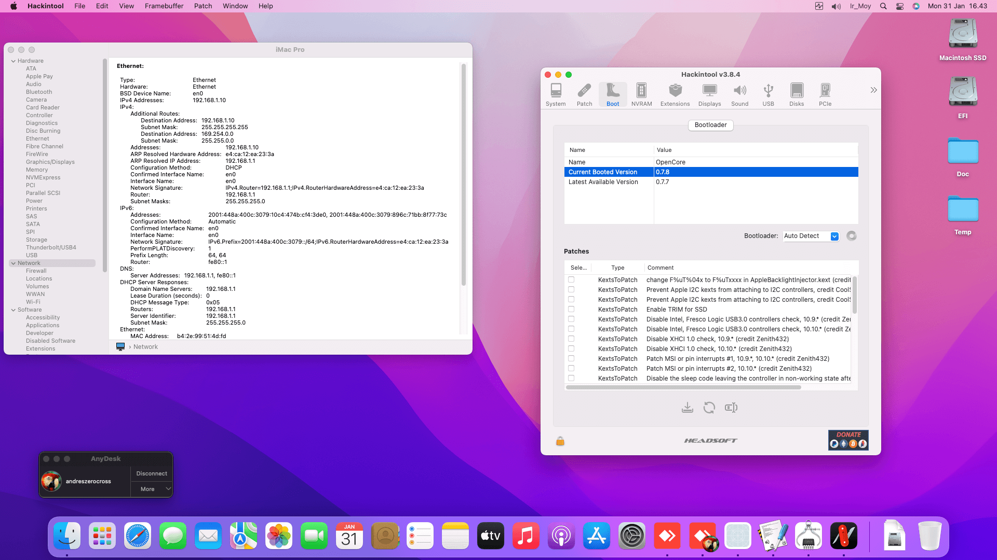Image resolution: width=997 pixels, height=560 pixels.
Task: Click the Displays toolbar icon
Action: (709, 94)
